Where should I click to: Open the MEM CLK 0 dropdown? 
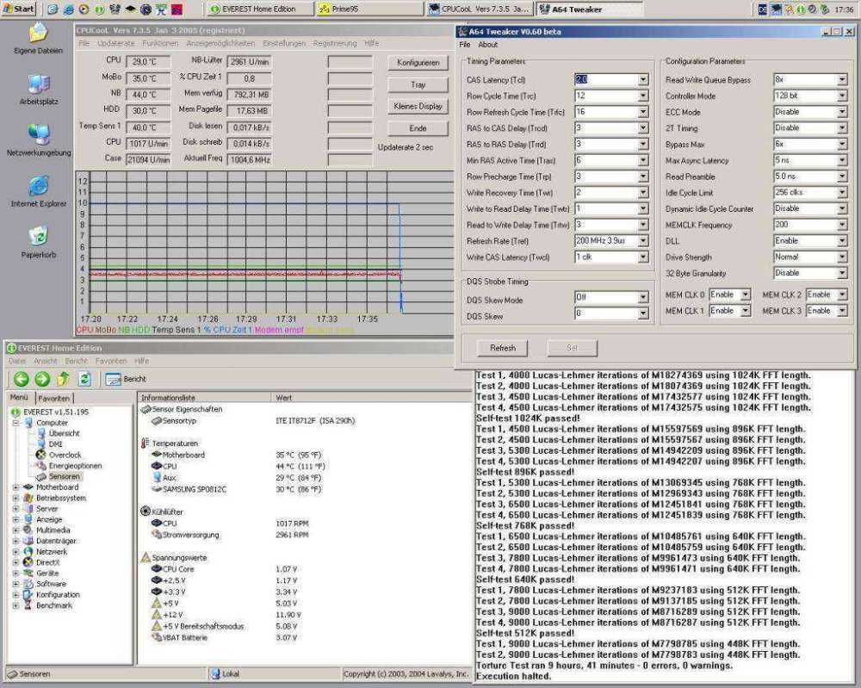click(x=745, y=294)
